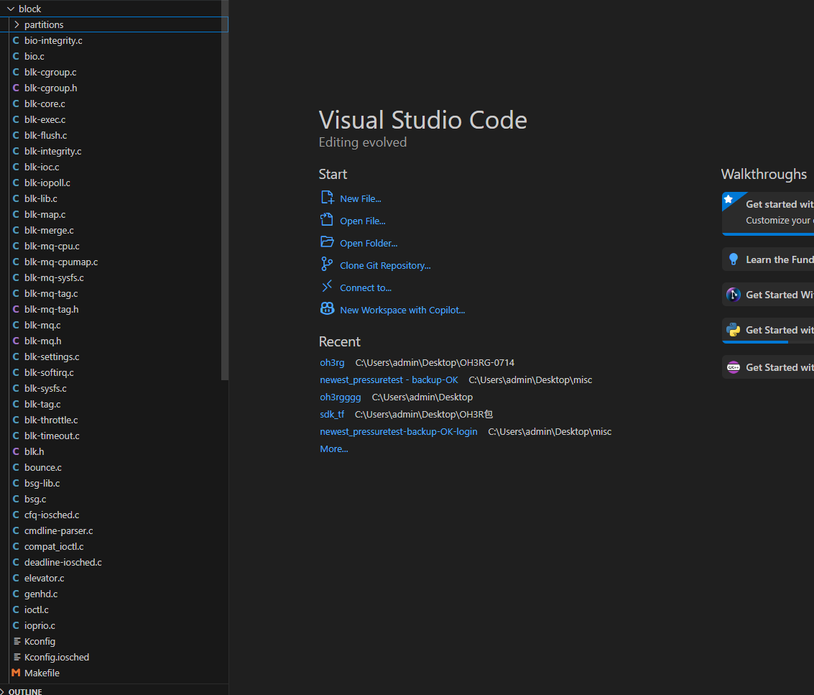Click the Copilot workspace icon

(327, 309)
